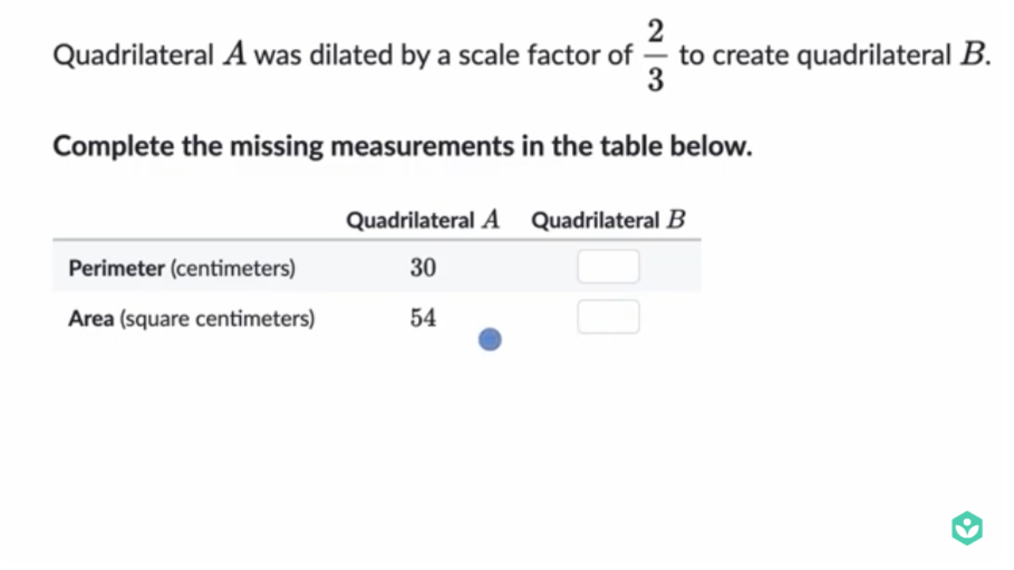Click the instruction sentence below the title
Image resolution: width=1014 pixels, height=570 pixels.
pos(402,146)
